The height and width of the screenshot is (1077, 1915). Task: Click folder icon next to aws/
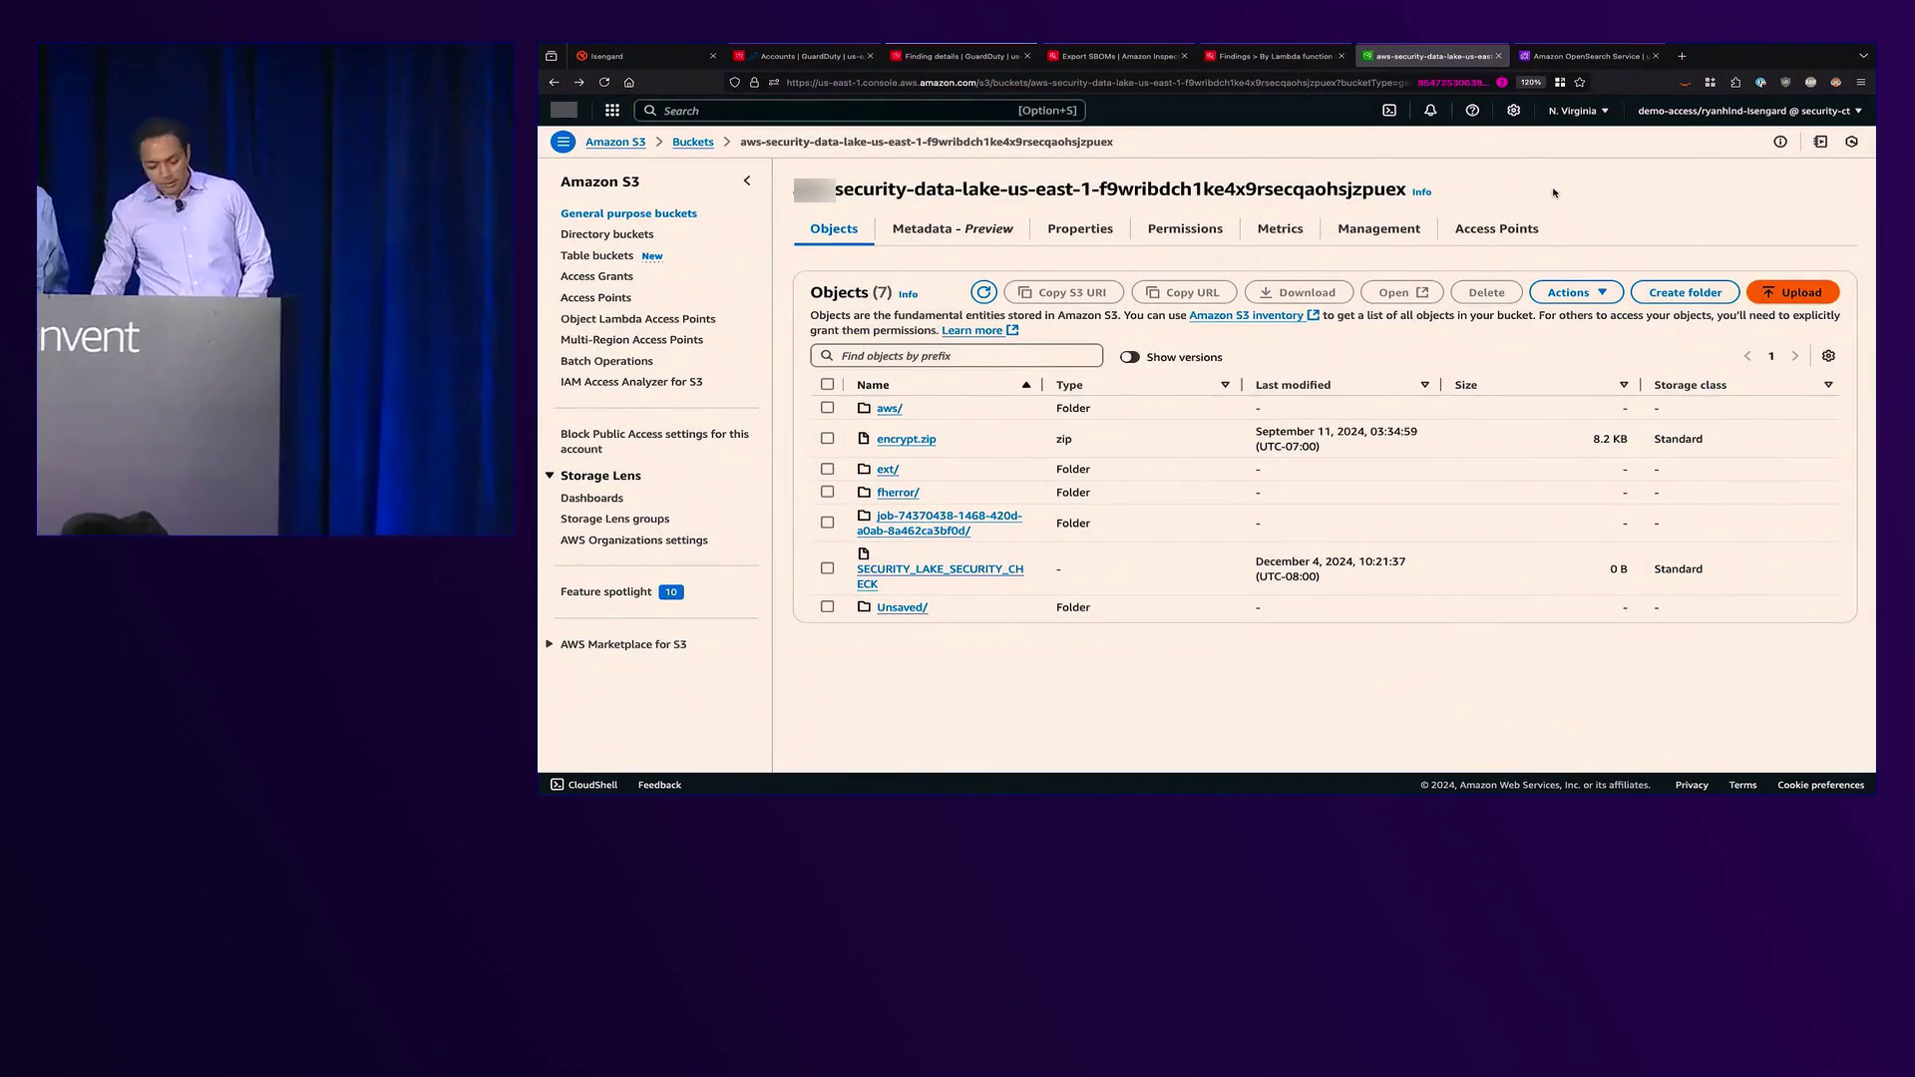[864, 408]
